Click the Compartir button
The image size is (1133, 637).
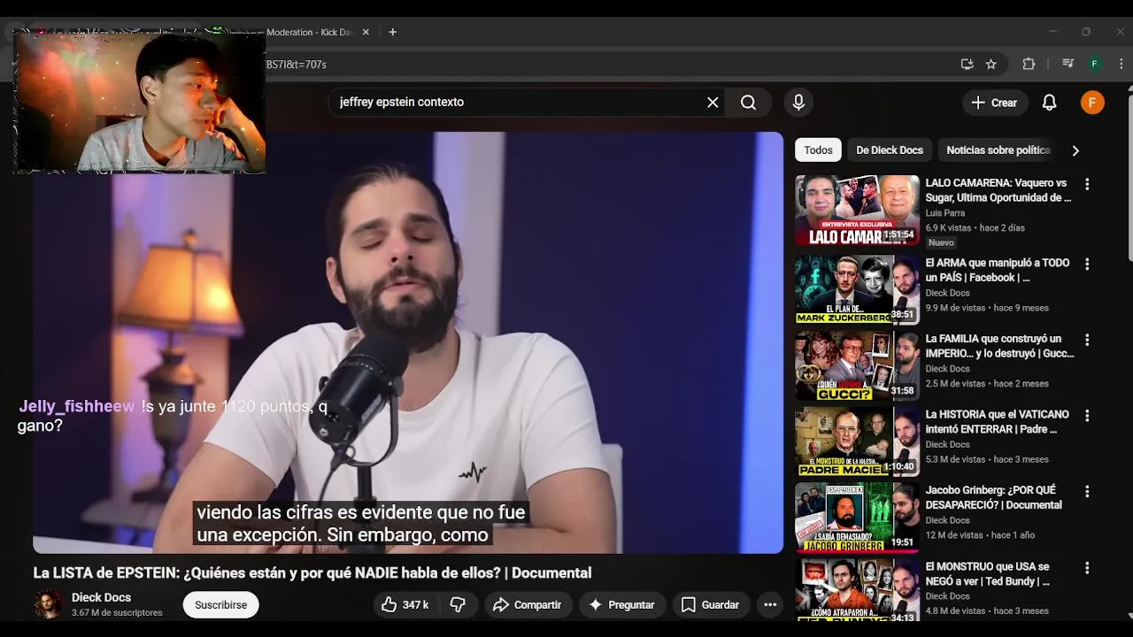coord(528,605)
